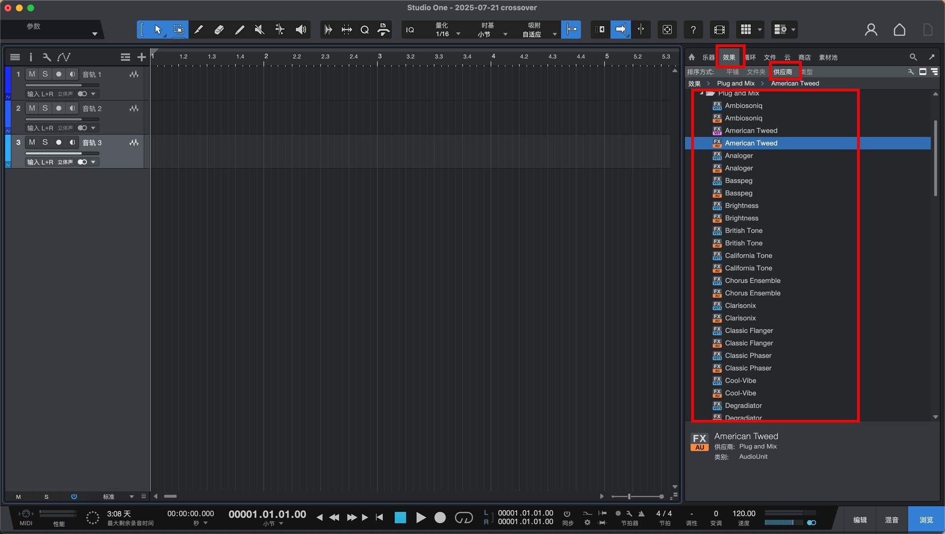Open the video player icon
The image size is (945, 534).
click(x=719, y=30)
